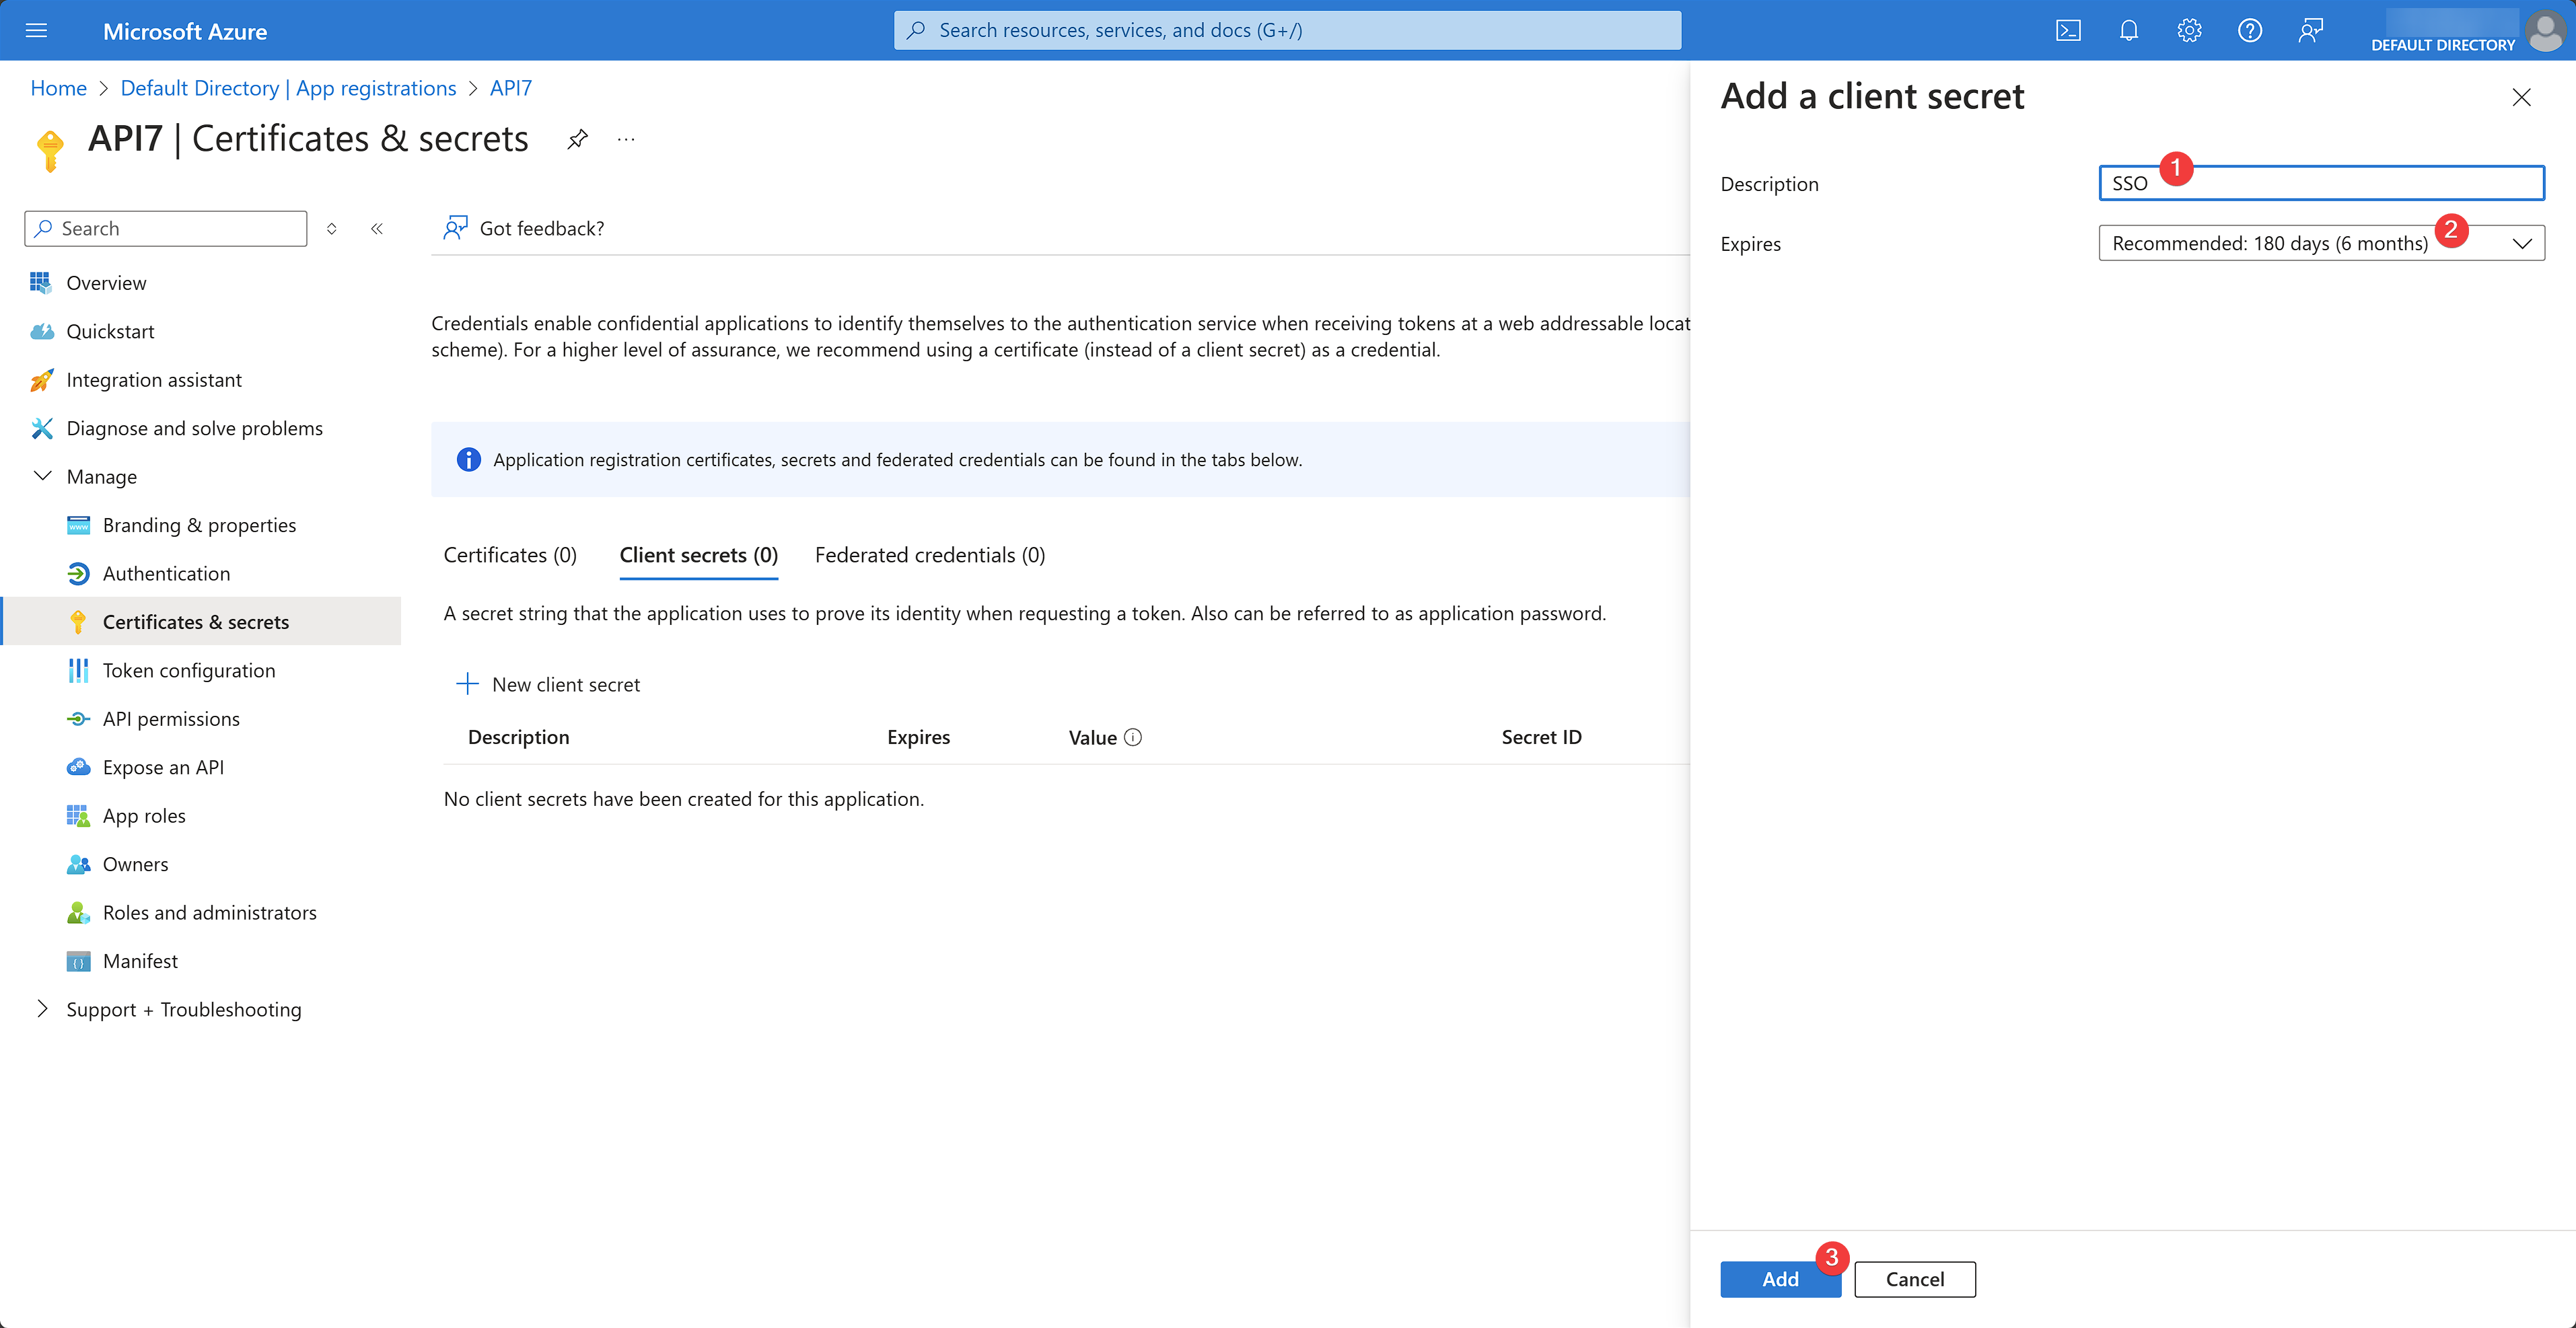Open the ellipsis more options menu
Image resolution: width=2576 pixels, height=1328 pixels.
[x=626, y=139]
